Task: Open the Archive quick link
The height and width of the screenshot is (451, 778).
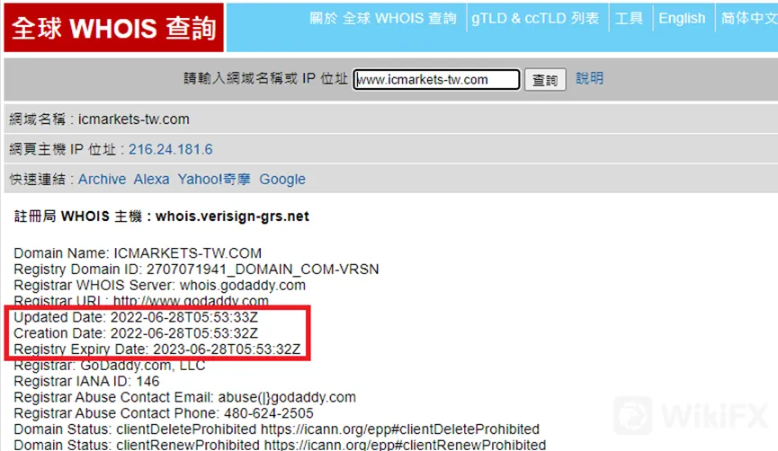Action: [103, 179]
